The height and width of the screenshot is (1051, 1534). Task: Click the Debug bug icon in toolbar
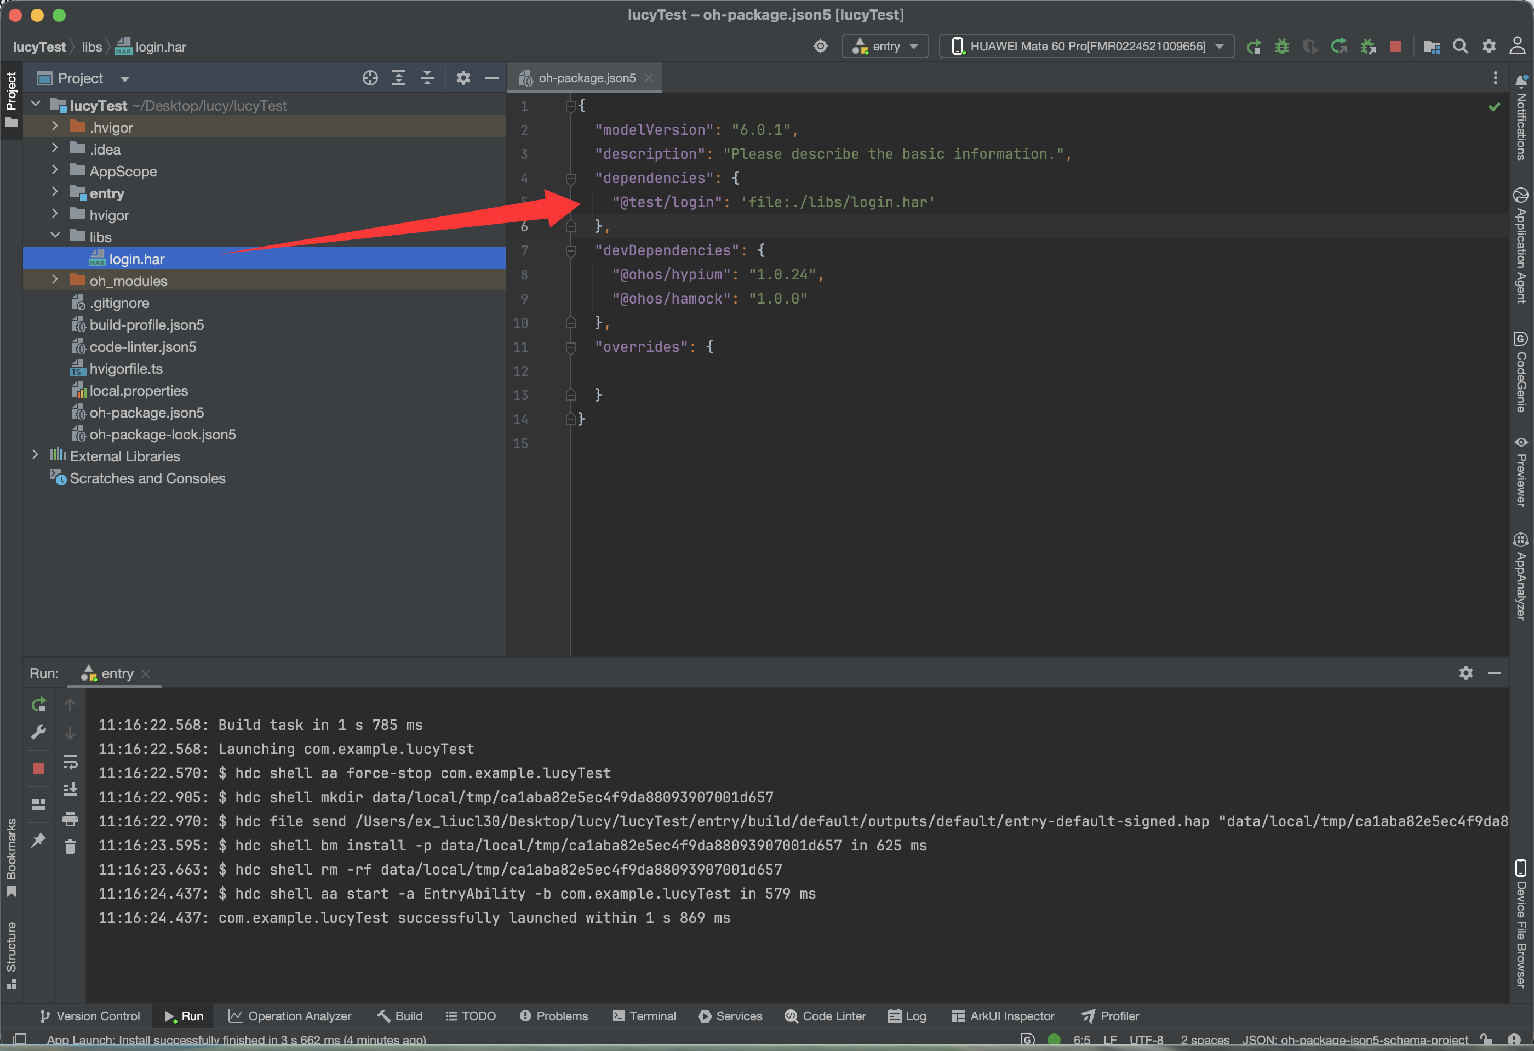click(x=1281, y=46)
